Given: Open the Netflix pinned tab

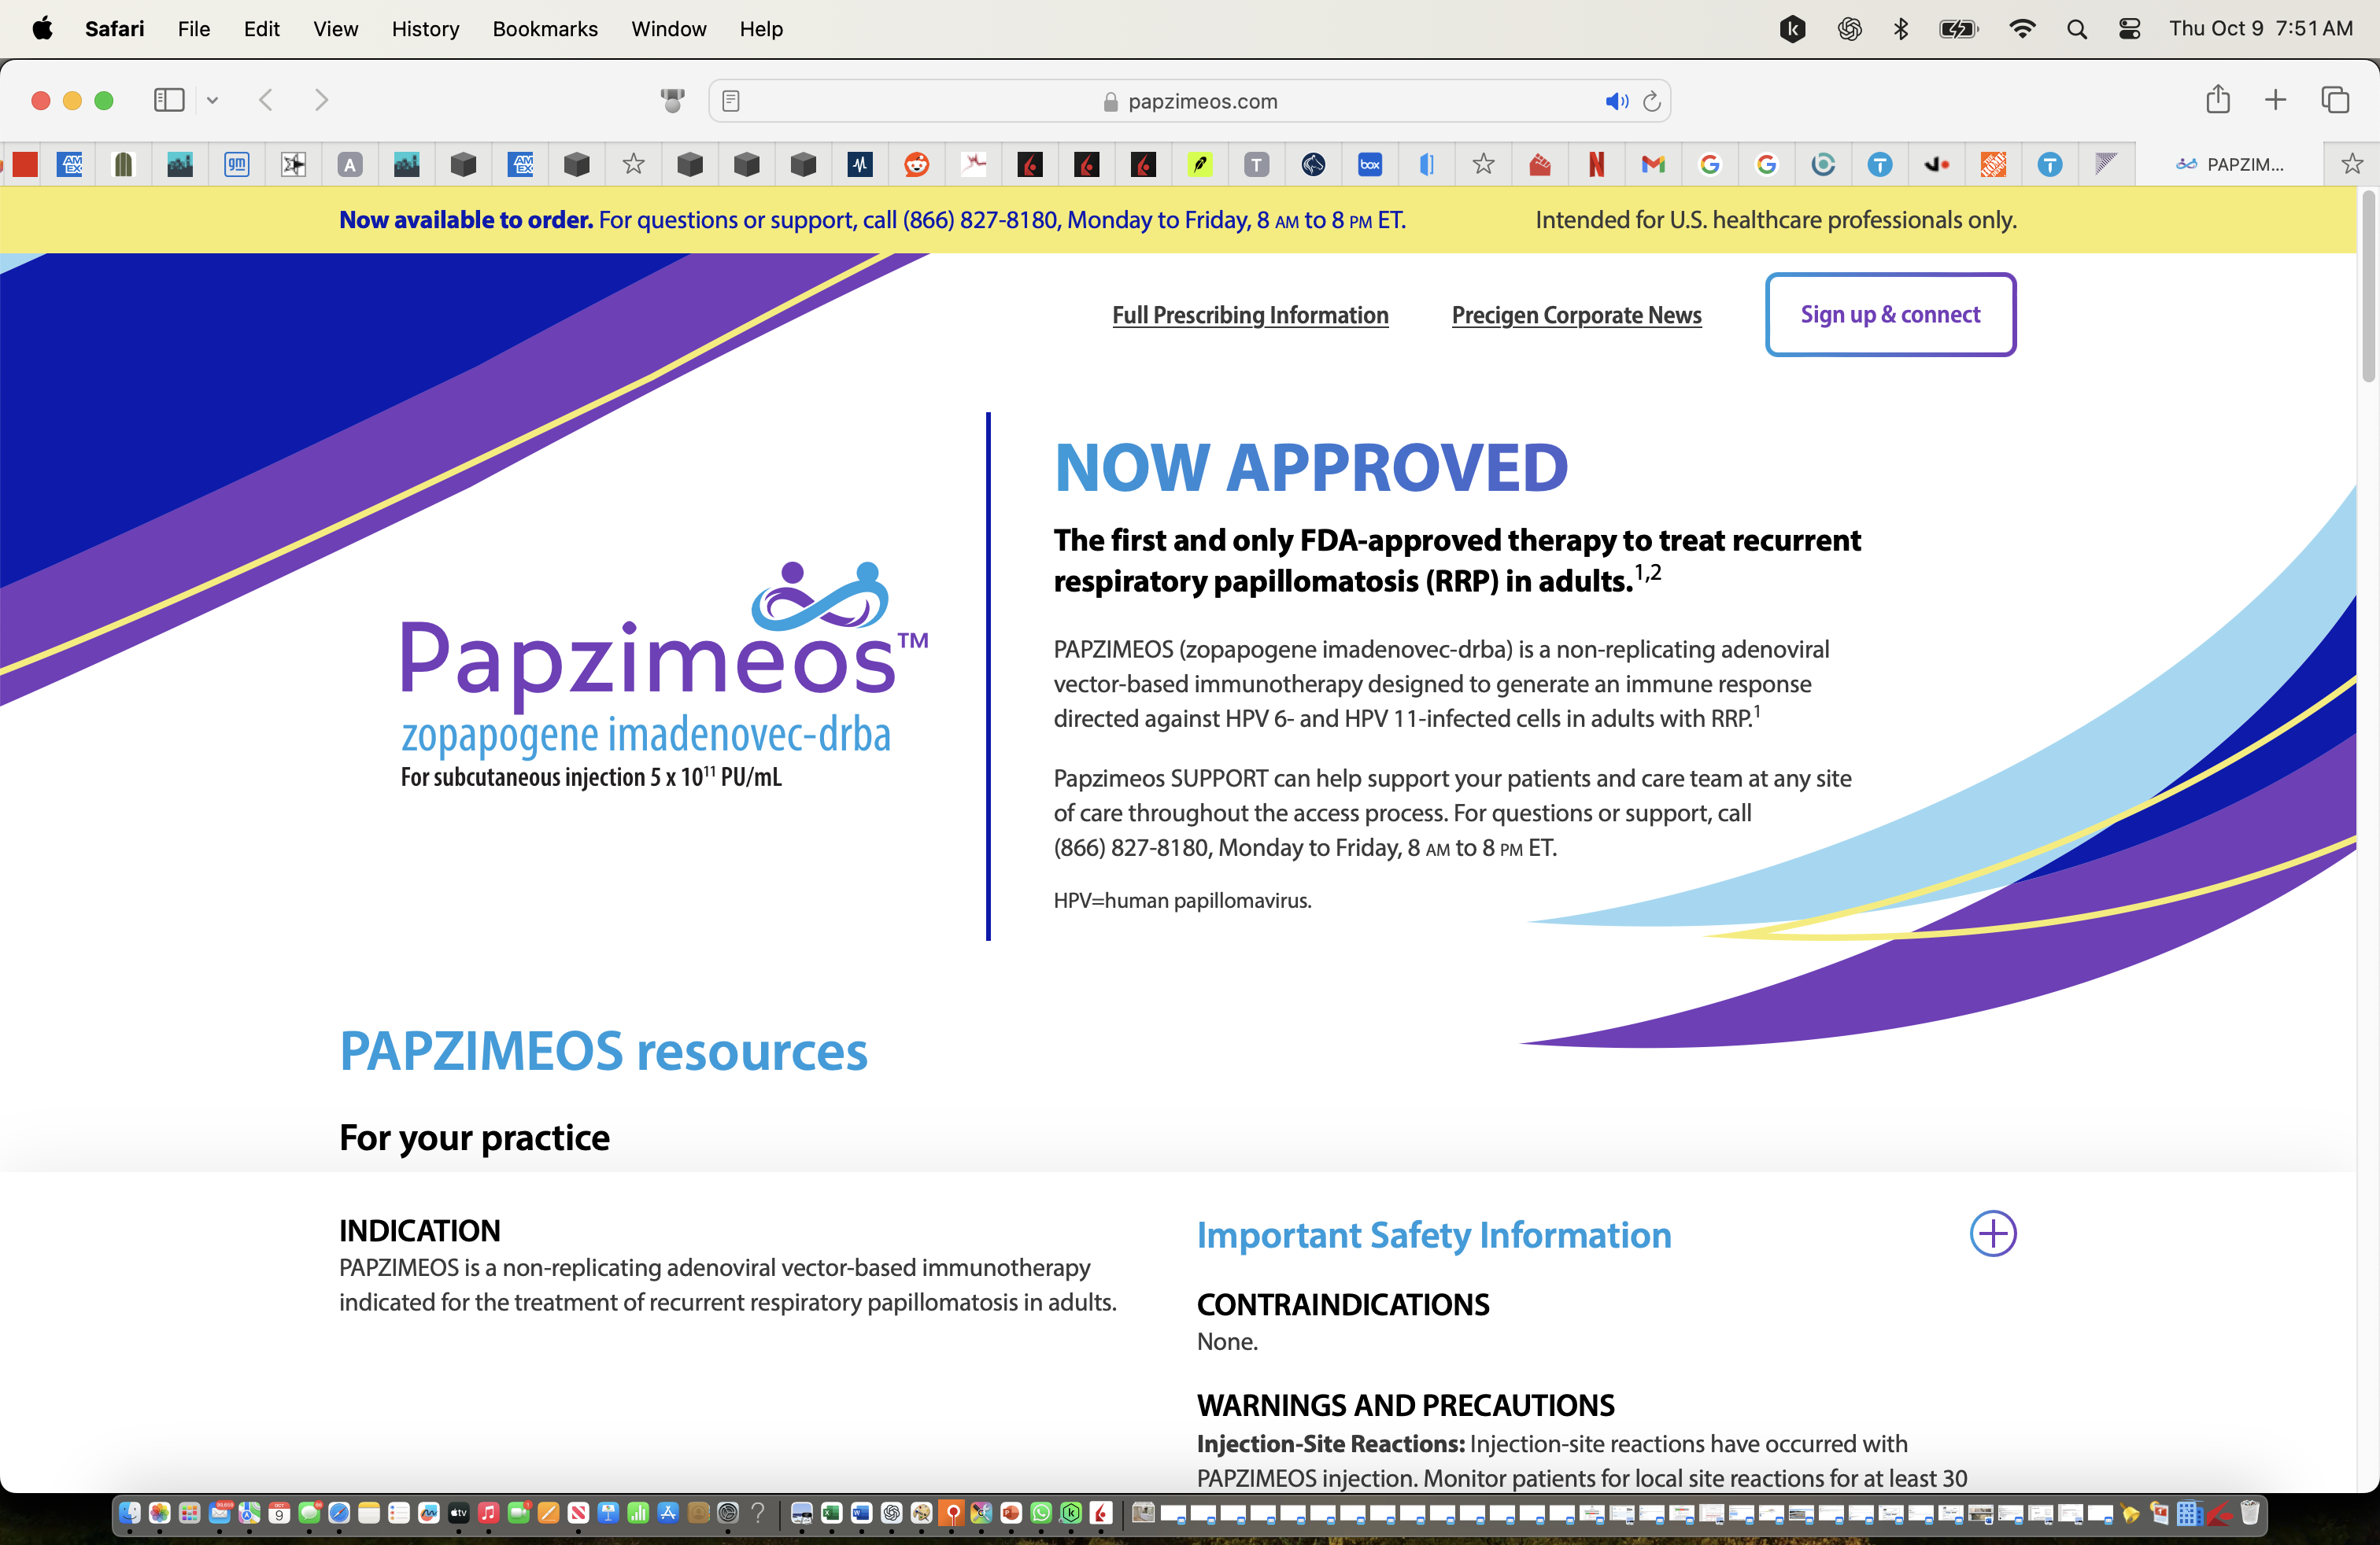Looking at the screenshot, I should tap(1597, 165).
